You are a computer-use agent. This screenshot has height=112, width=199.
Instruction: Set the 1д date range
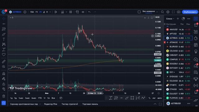click(x=11, y=98)
